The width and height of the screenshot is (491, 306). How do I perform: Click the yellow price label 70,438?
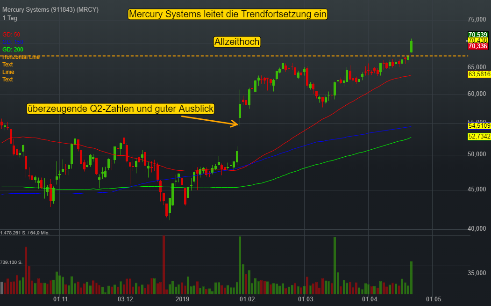pos(478,40)
